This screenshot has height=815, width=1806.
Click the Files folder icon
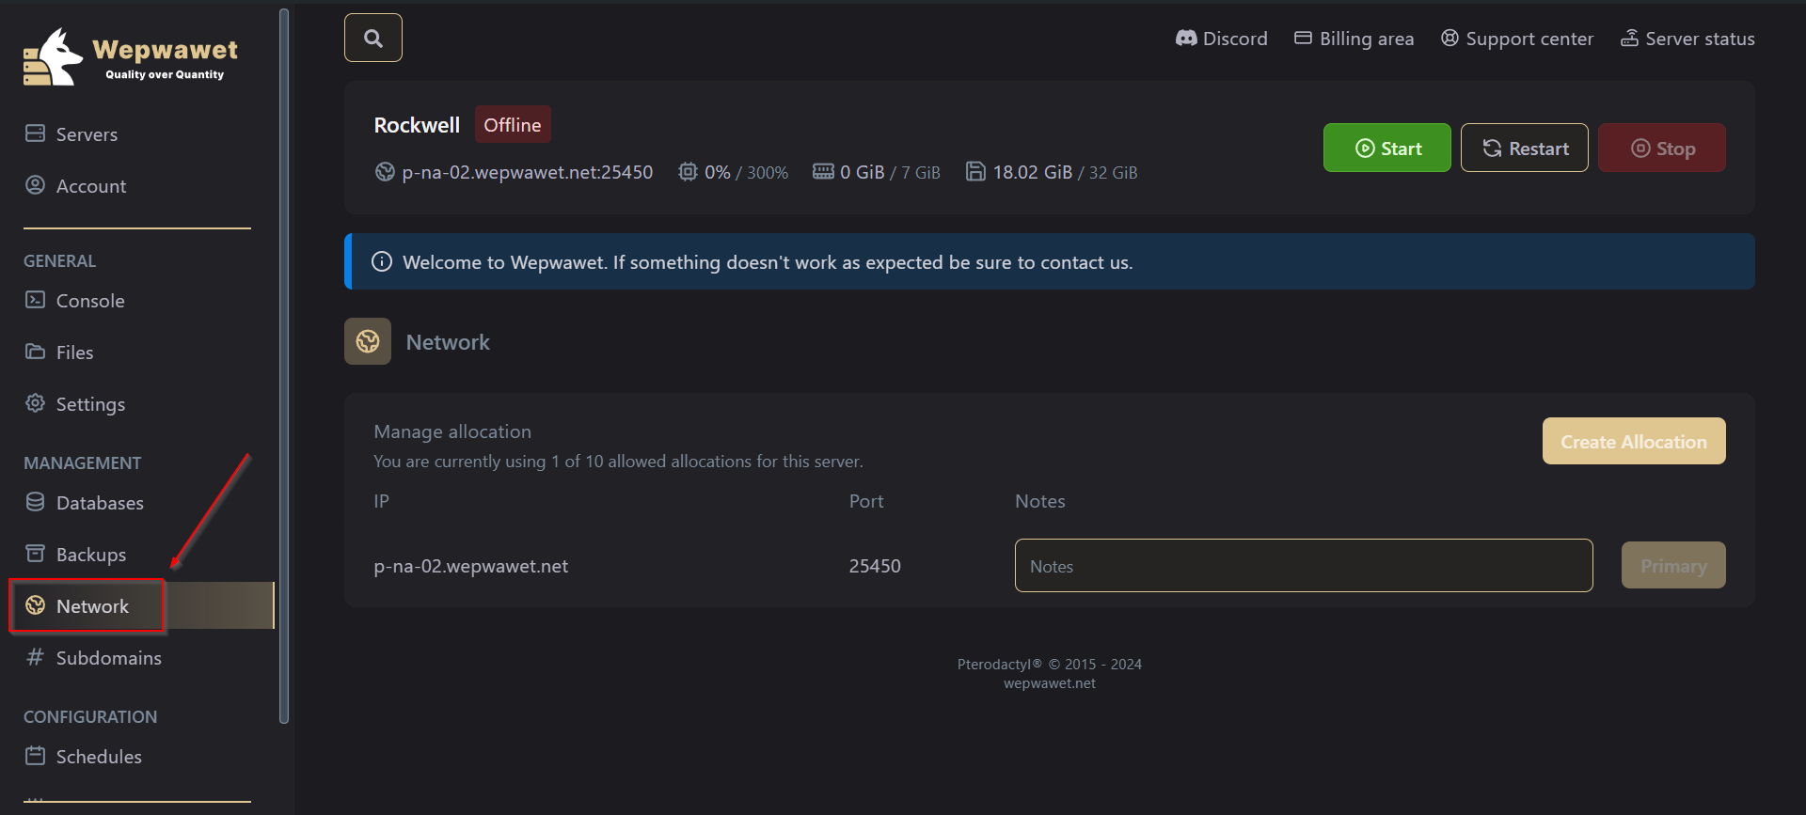point(35,351)
